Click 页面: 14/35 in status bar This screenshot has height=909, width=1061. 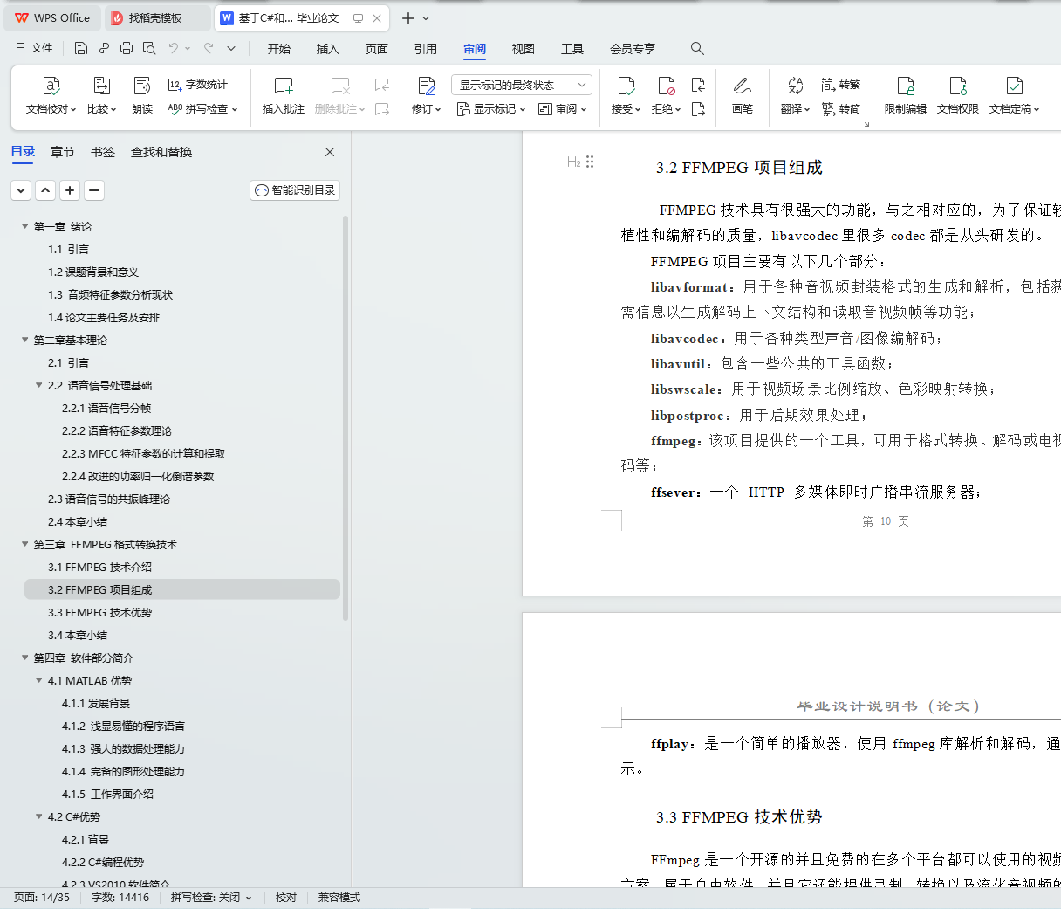[x=42, y=898]
